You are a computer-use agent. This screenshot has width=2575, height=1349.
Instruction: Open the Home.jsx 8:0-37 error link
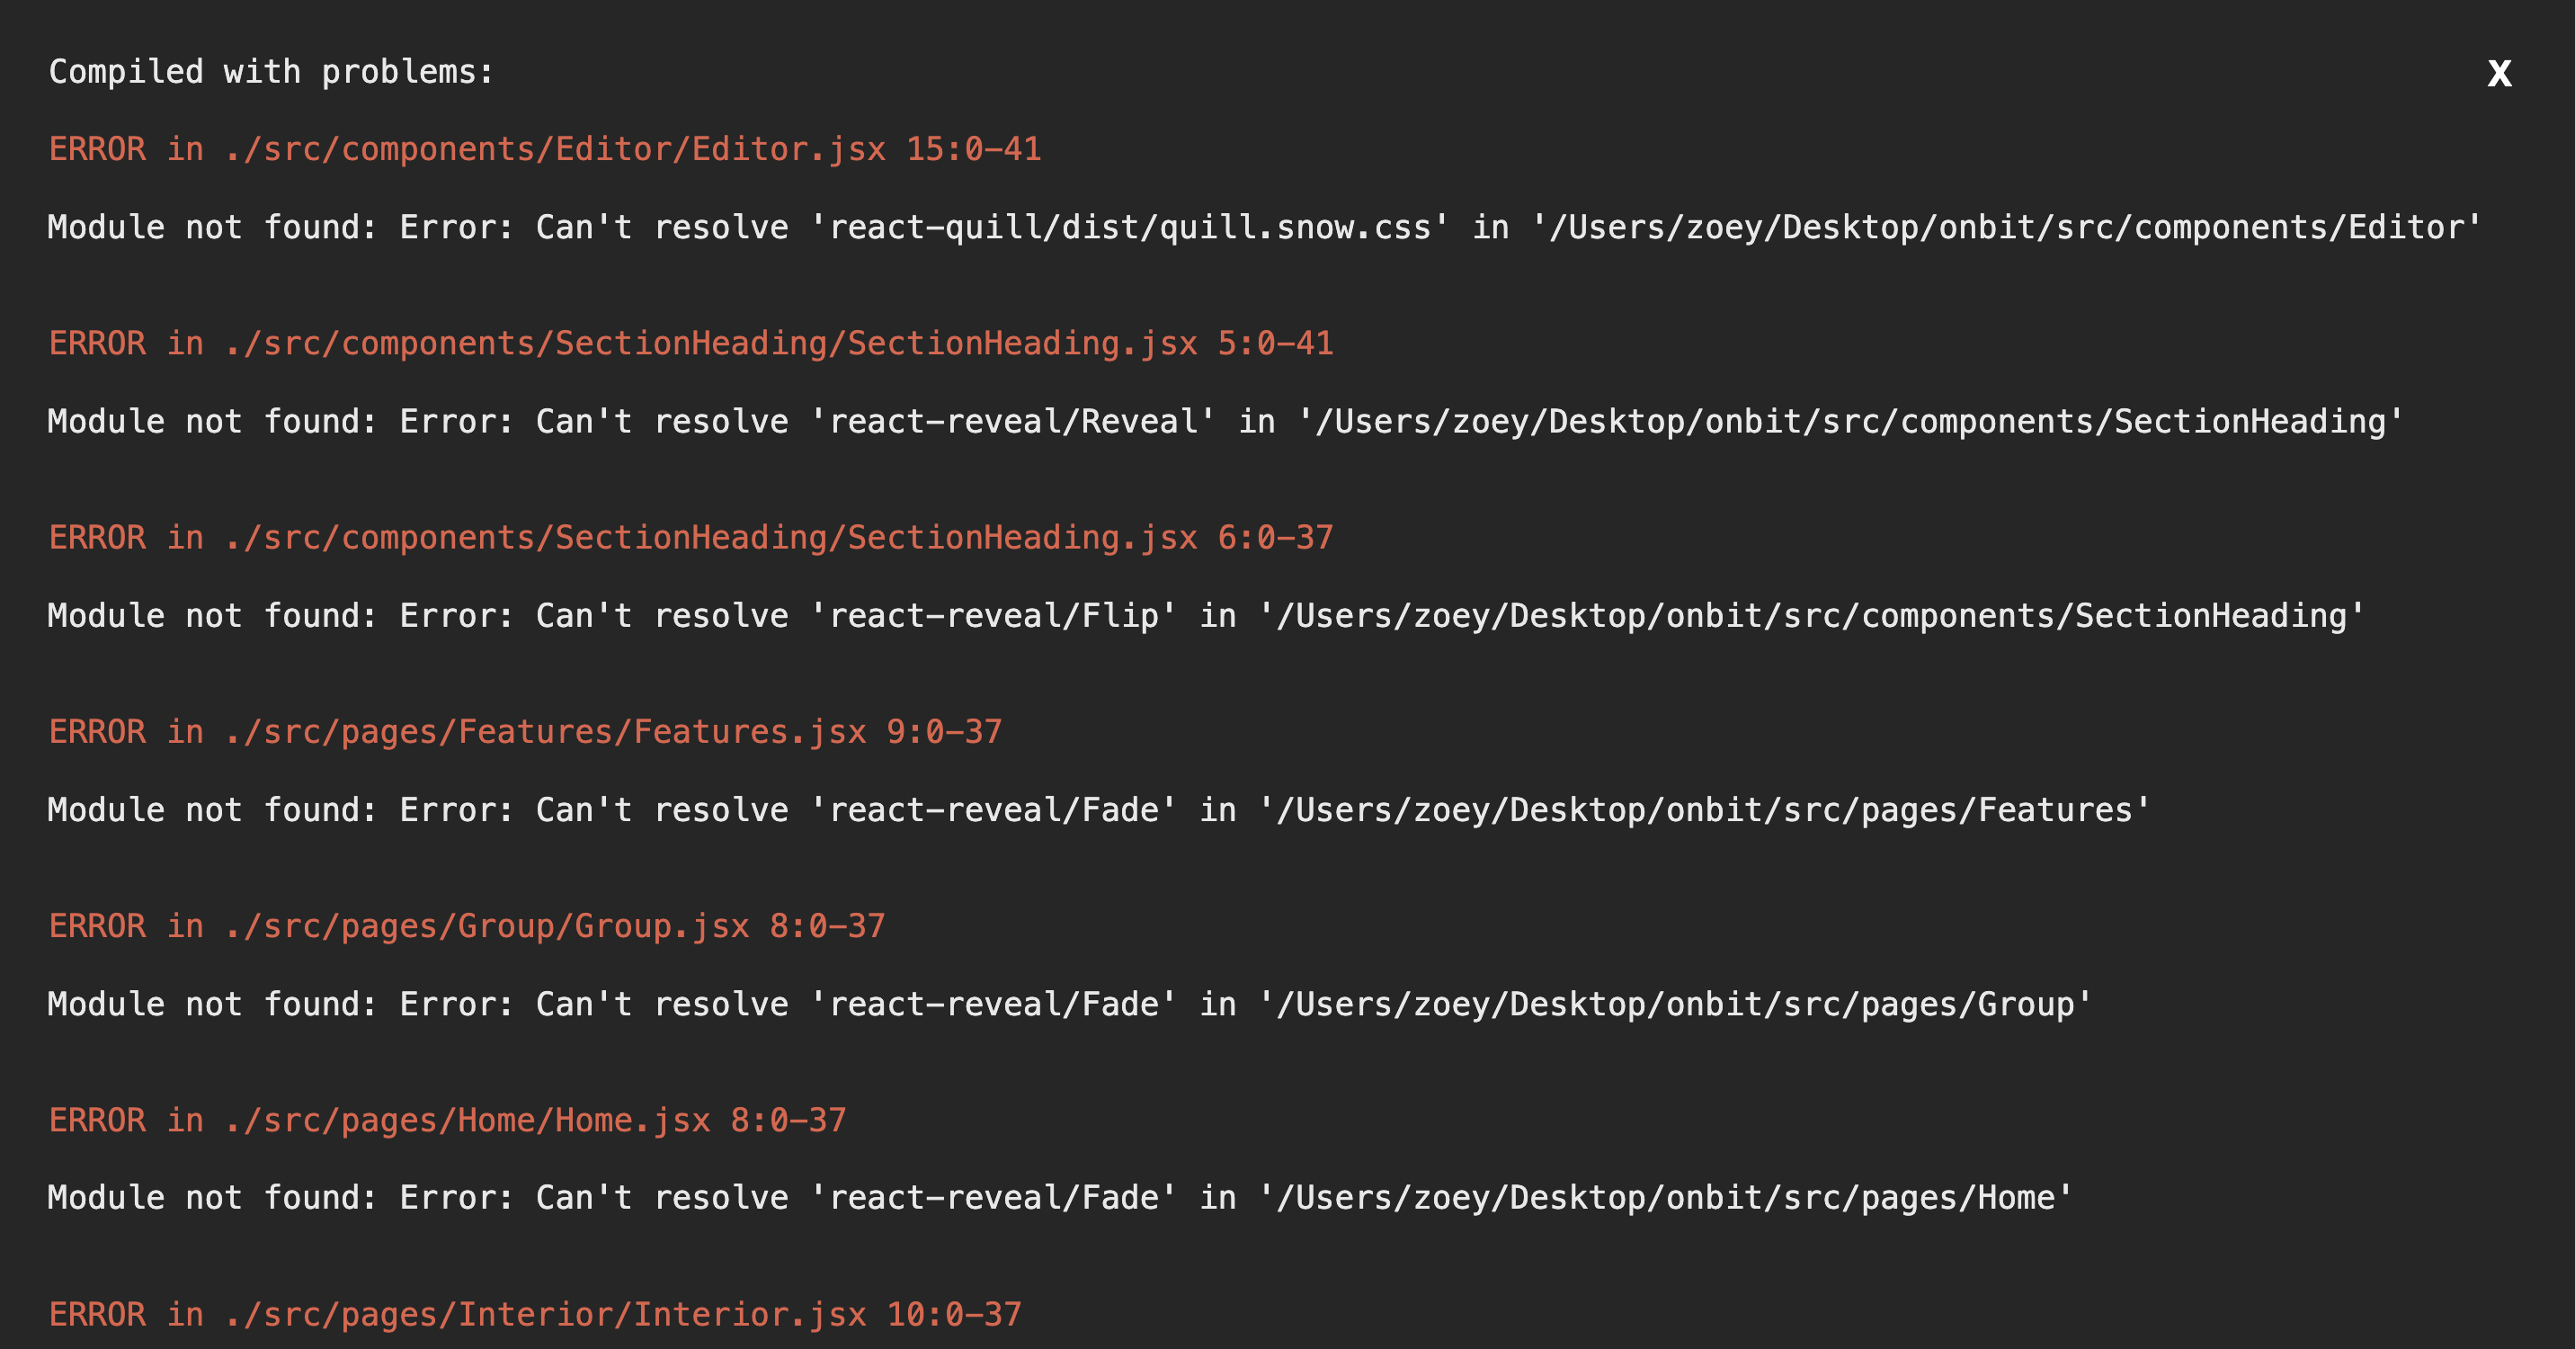click(447, 1119)
